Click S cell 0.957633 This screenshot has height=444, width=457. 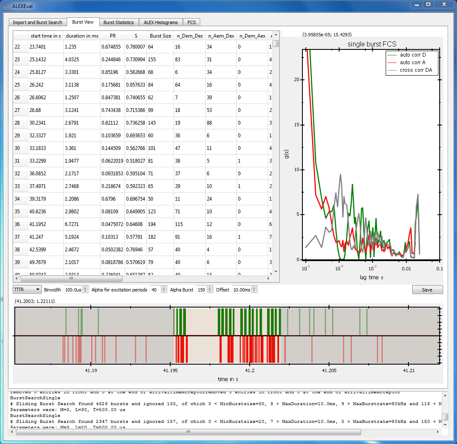[x=136, y=85]
